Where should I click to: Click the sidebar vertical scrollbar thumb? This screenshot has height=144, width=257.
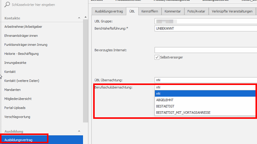tap(85, 71)
